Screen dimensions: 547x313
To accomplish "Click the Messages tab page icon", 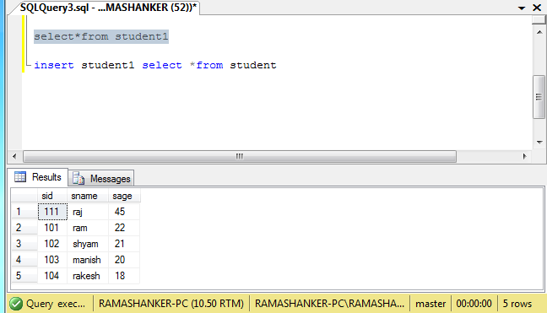I will coord(79,178).
